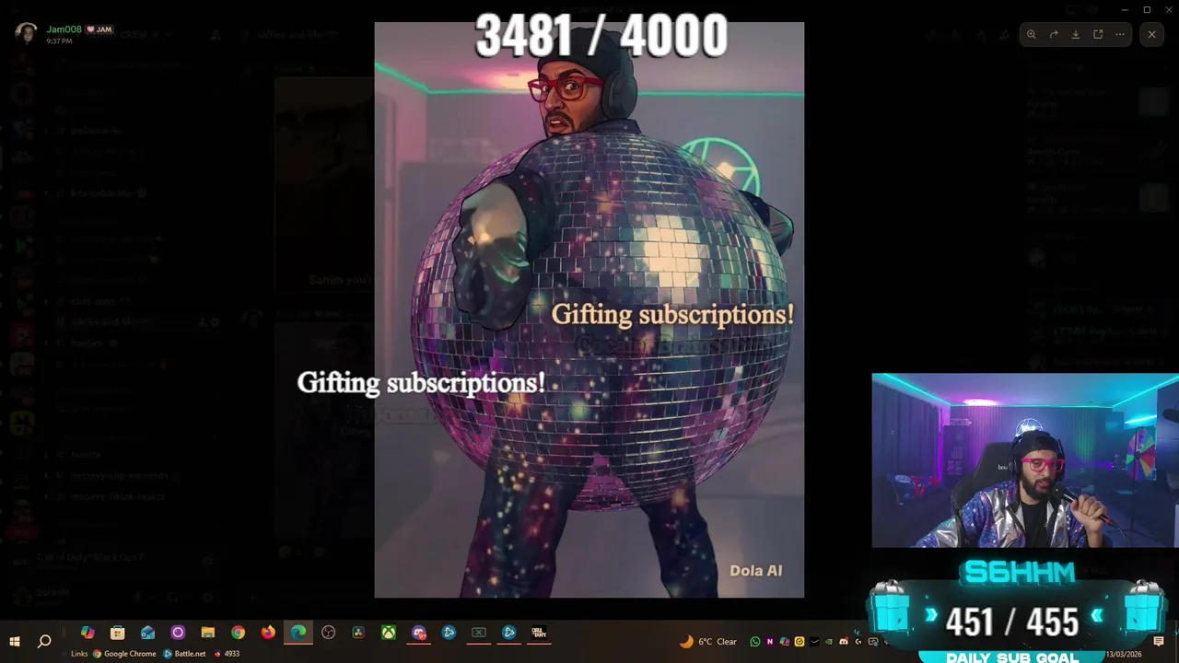Switch to Discord on the taskbar
This screenshot has width=1179, height=663.
point(419,633)
